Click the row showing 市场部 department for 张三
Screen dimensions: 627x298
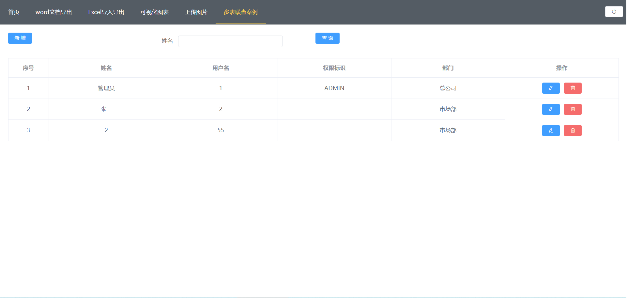448,109
